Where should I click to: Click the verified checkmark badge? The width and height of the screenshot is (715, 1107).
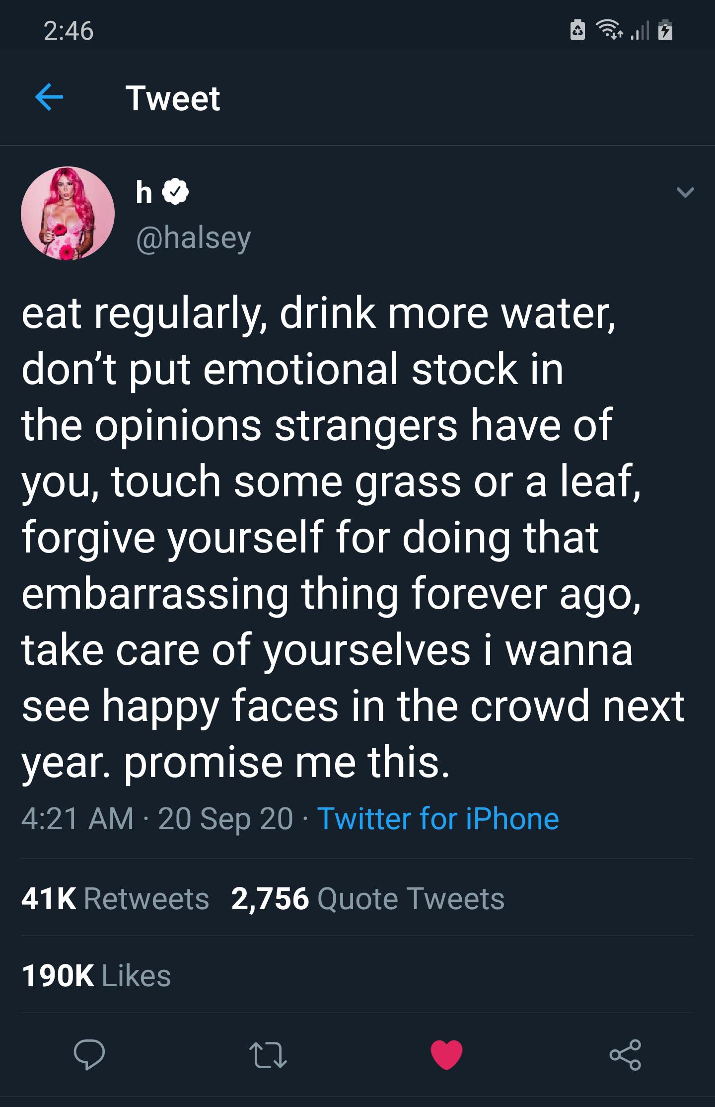(176, 193)
